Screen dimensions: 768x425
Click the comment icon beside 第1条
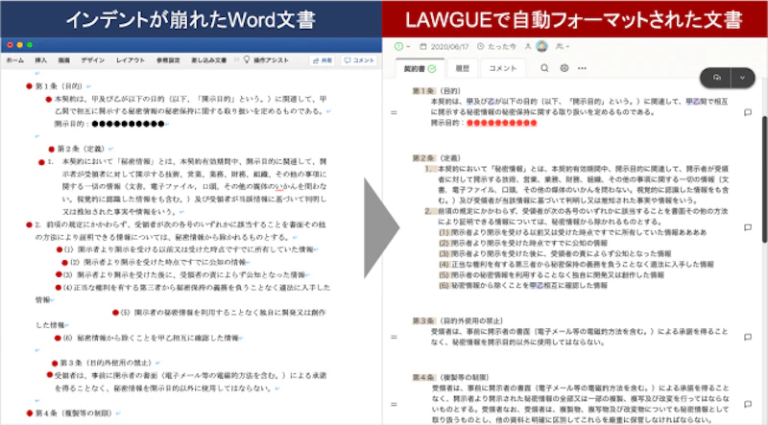click(747, 111)
